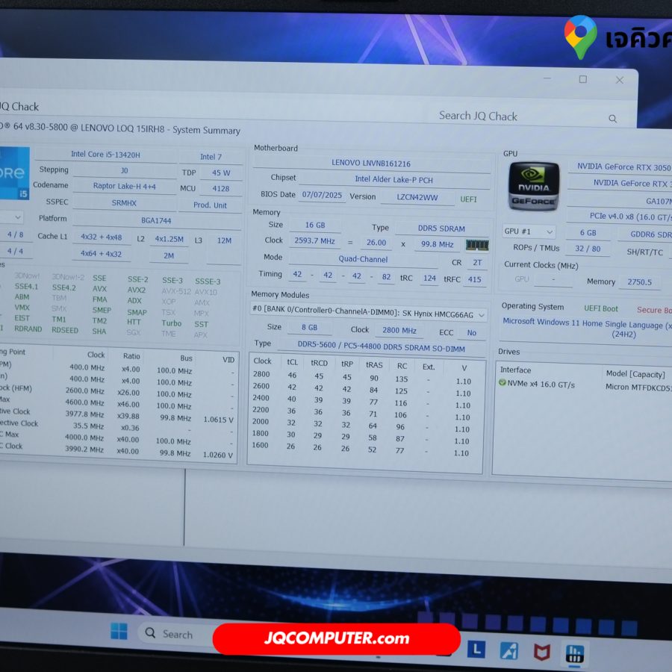
Task: Click the memory clock 2593.7 MHz
Action: point(314,241)
